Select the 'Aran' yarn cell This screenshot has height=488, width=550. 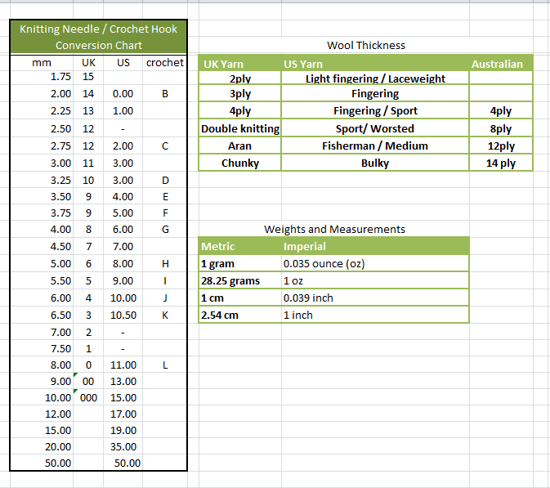[x=240, y=146]
